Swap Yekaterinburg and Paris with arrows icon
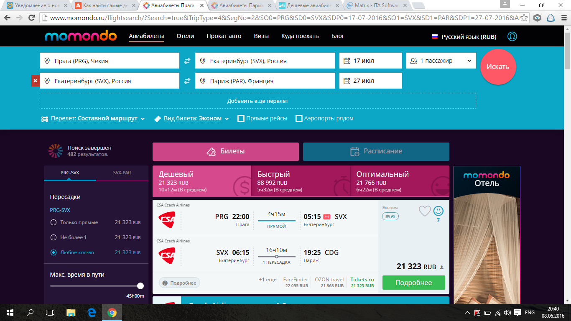The image size is (571, 321). click(187, 81)
